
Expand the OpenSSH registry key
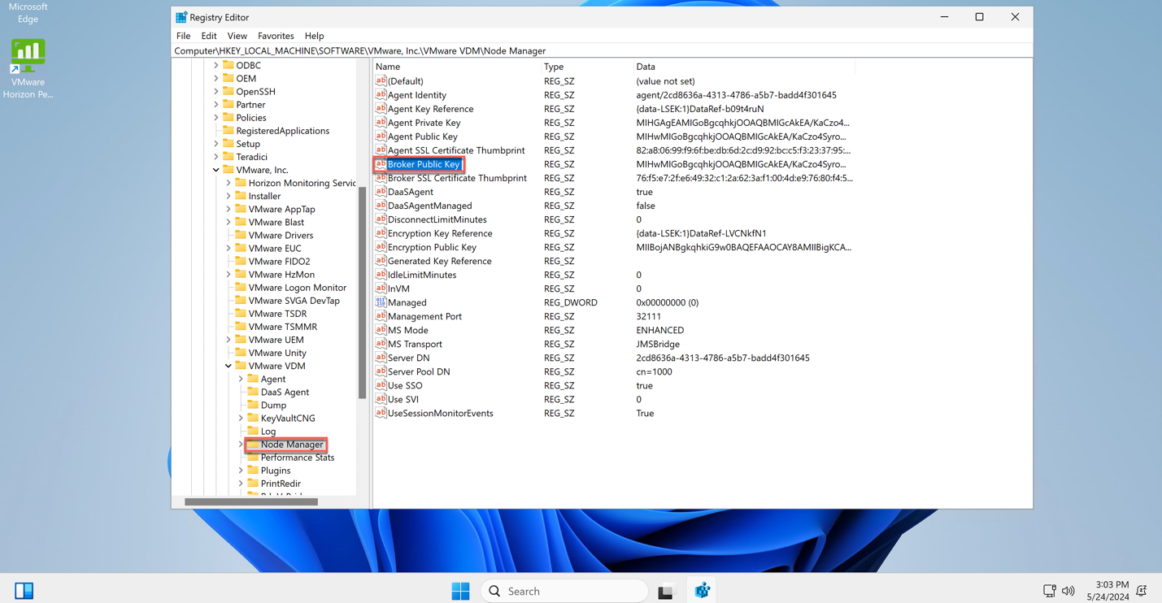[216, 92]
